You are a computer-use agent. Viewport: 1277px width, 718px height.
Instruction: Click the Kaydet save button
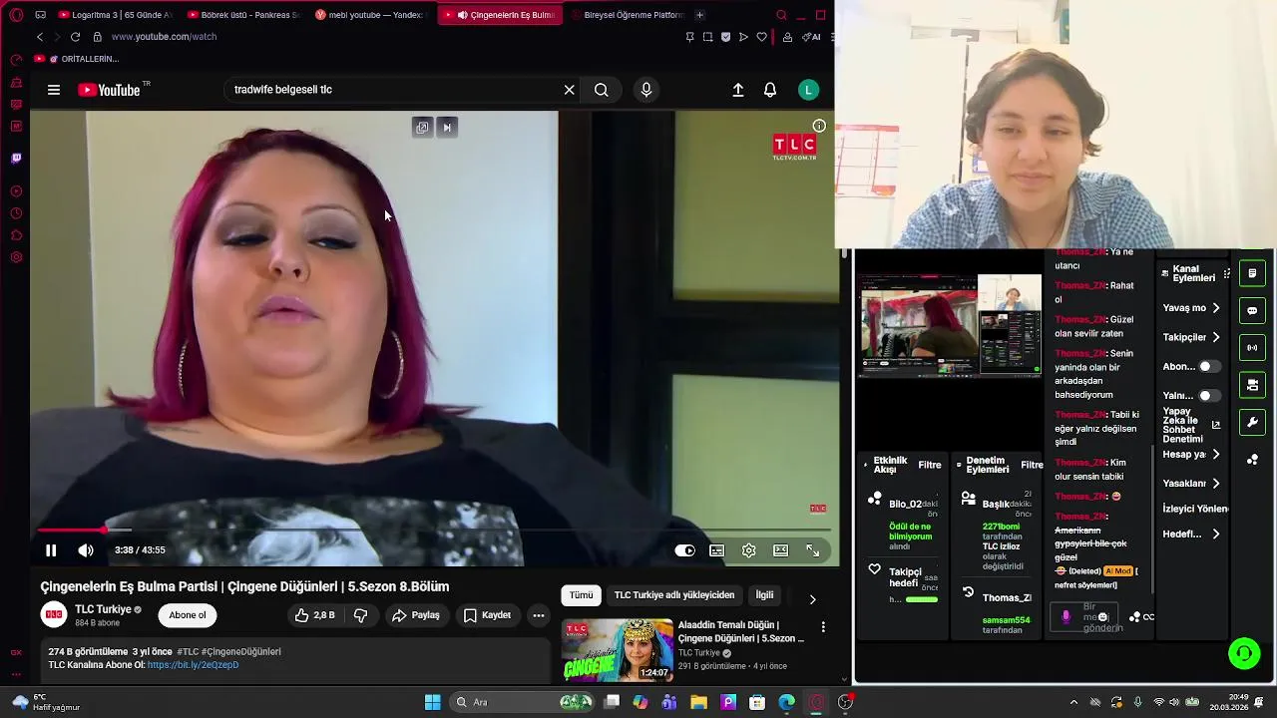pos(488,615)
